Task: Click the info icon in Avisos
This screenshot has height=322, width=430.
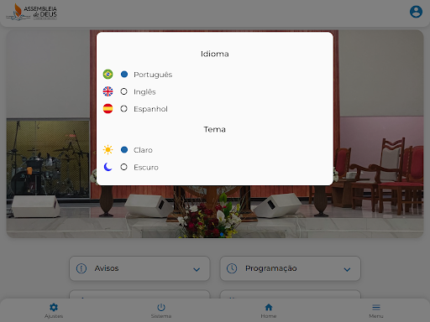Action: click(x=81, y=268)
